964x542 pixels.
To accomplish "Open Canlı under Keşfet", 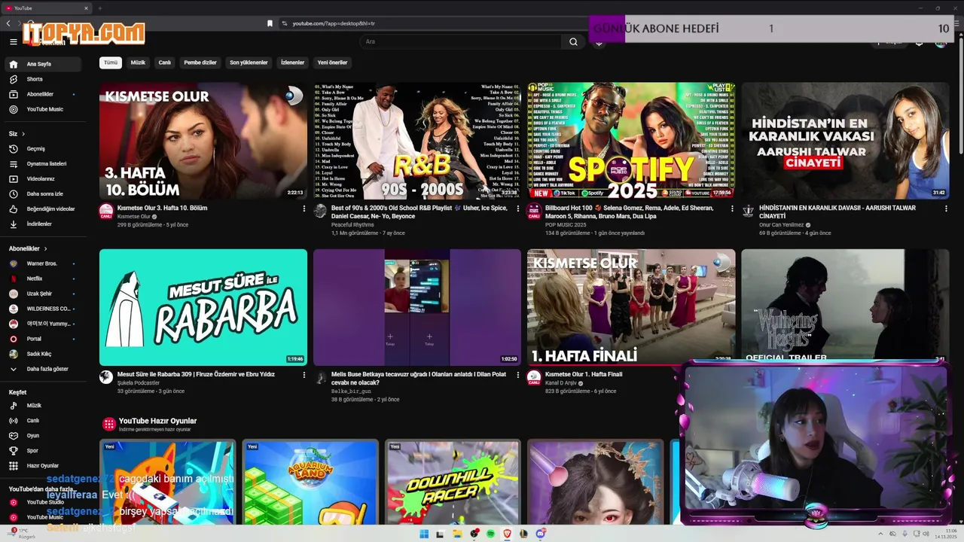I will pos(42,421).
